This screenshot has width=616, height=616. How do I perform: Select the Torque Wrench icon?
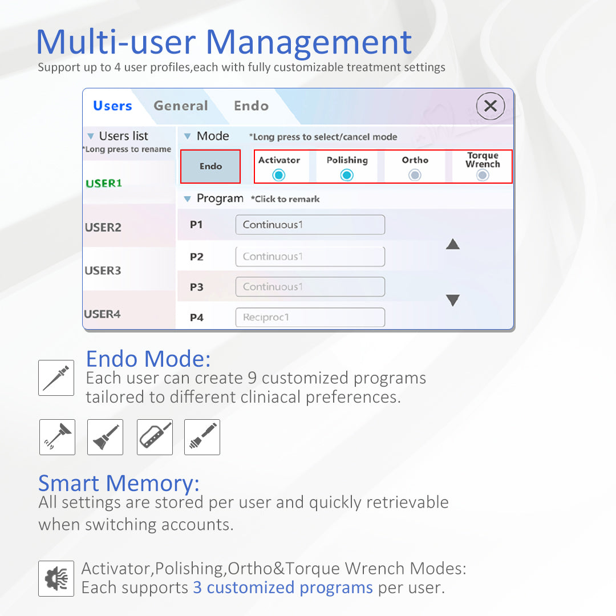click(202, 437)
